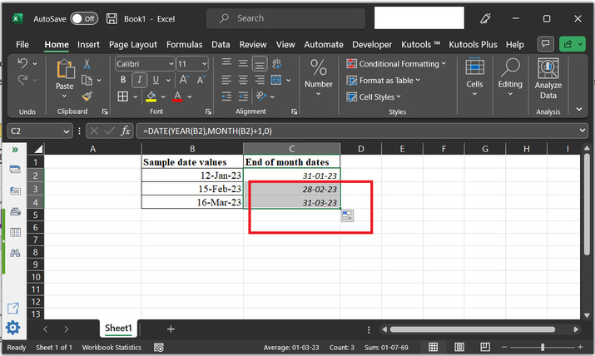This screenshot has width=595, height=356.
Task: Open the Kutools Plus tab
Action: (x=473, y=44)
